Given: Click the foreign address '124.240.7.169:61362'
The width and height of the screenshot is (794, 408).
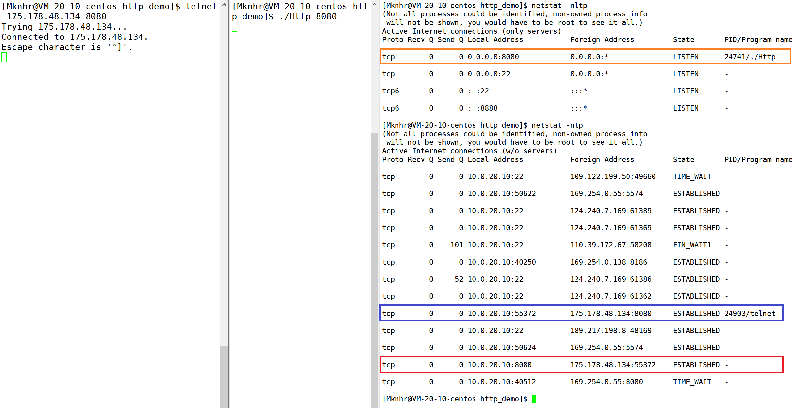Looking at the screenshot, I should pyautogui.click(x=611, y=296).
